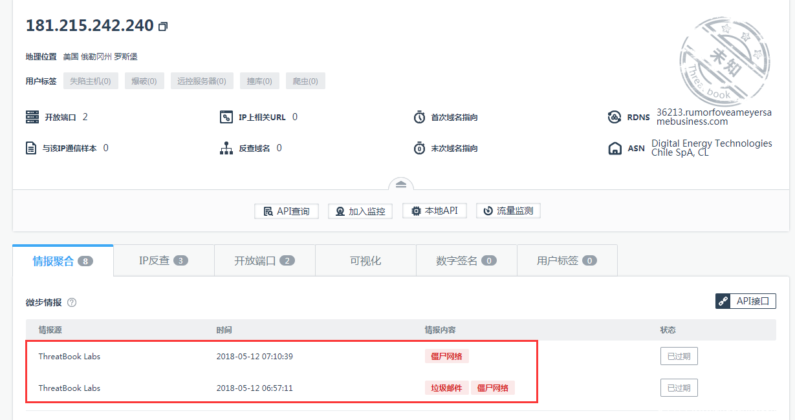Collapse the IP summary panel chevron
Screen dimensions: 795x420
point(400,183)
